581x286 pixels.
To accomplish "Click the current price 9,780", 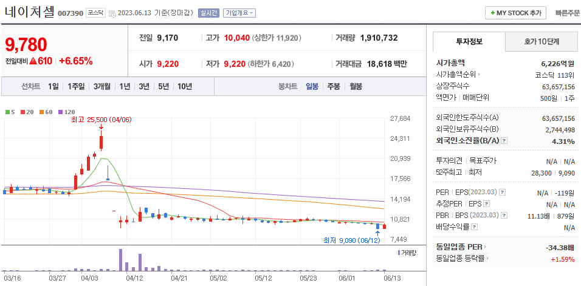I will [x=26, y=45].
